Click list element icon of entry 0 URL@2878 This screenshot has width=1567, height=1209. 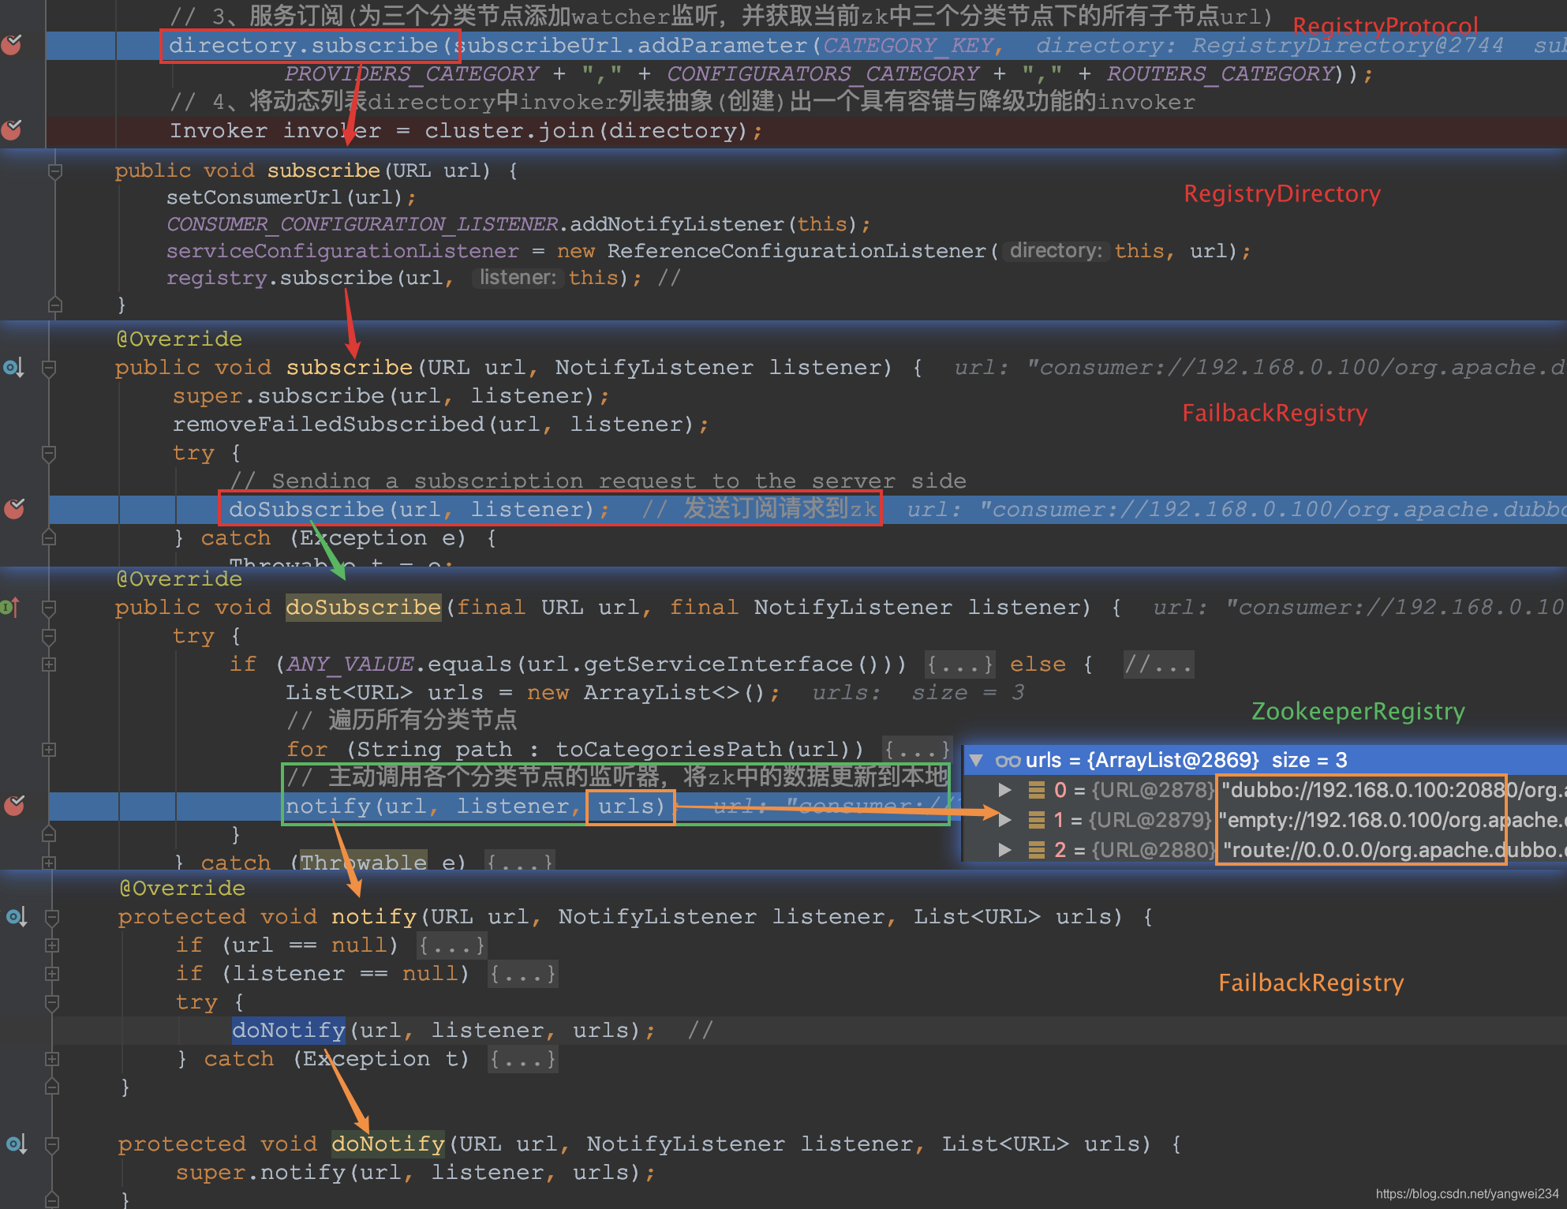point(1036,790)
